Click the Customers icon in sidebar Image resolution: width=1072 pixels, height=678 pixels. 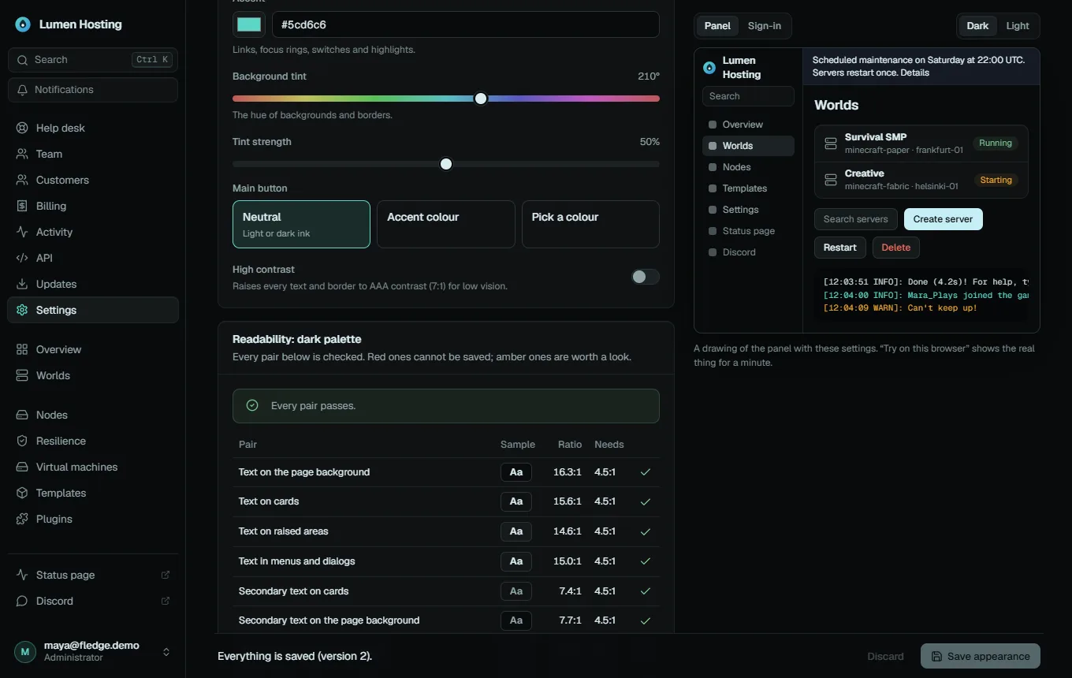[22, 180]
